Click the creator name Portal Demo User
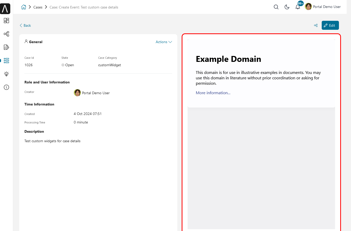 (x=96, y=93)
